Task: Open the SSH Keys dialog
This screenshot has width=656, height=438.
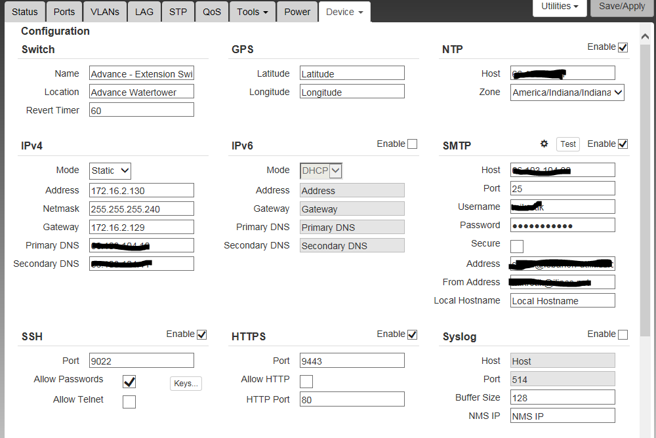Action: point(186,384)
